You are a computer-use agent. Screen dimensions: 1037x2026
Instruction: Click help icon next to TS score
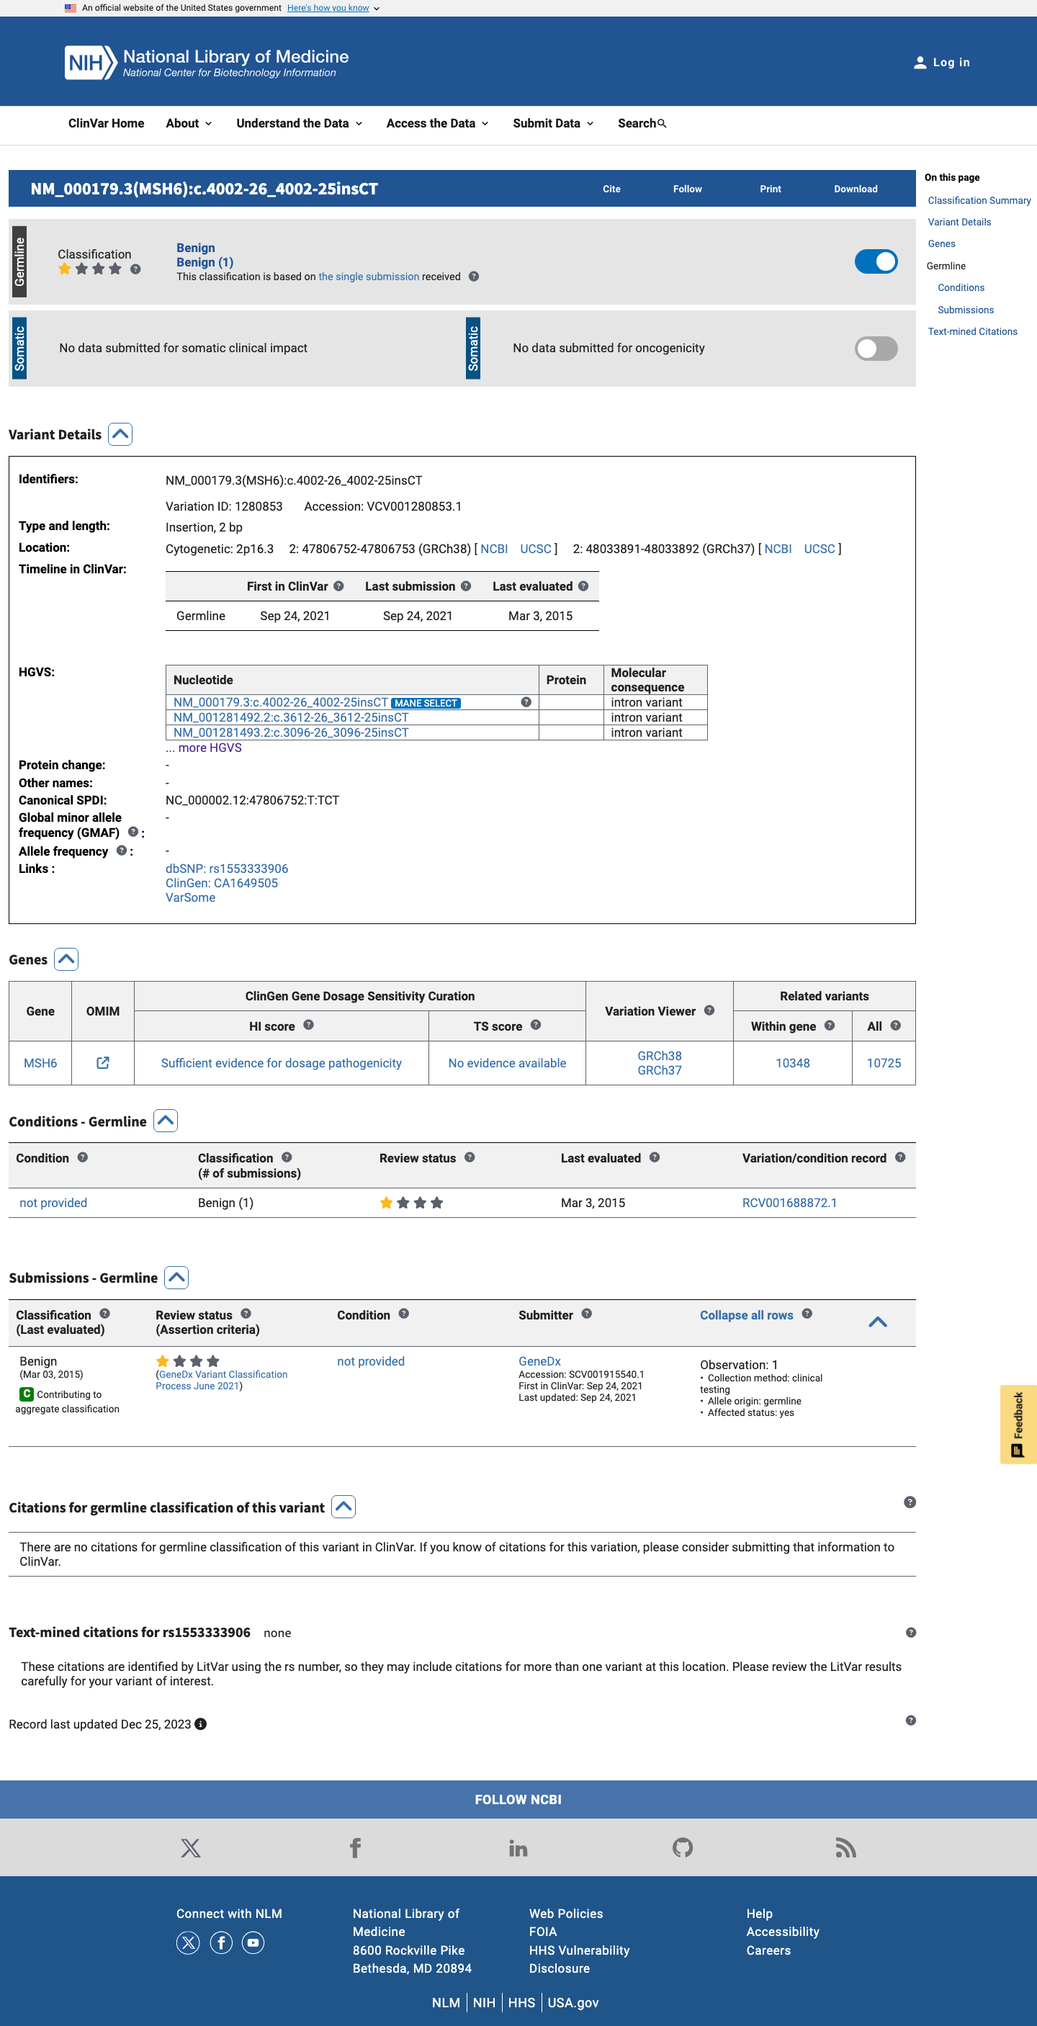pyautogui.click(x=537, y=1025)
